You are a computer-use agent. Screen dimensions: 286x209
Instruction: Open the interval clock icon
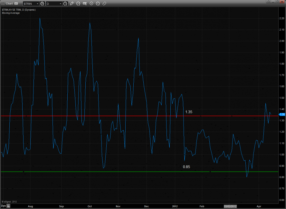(65, 4)
